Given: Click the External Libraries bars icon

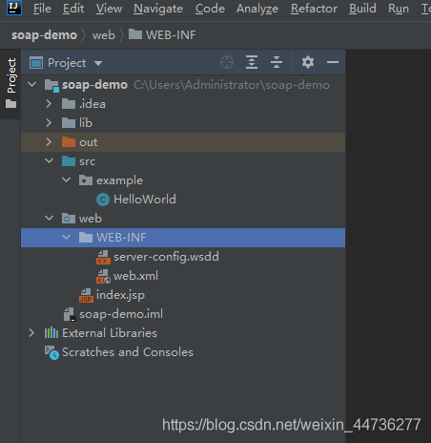Looking at the screenshot, I should (51, 333).
